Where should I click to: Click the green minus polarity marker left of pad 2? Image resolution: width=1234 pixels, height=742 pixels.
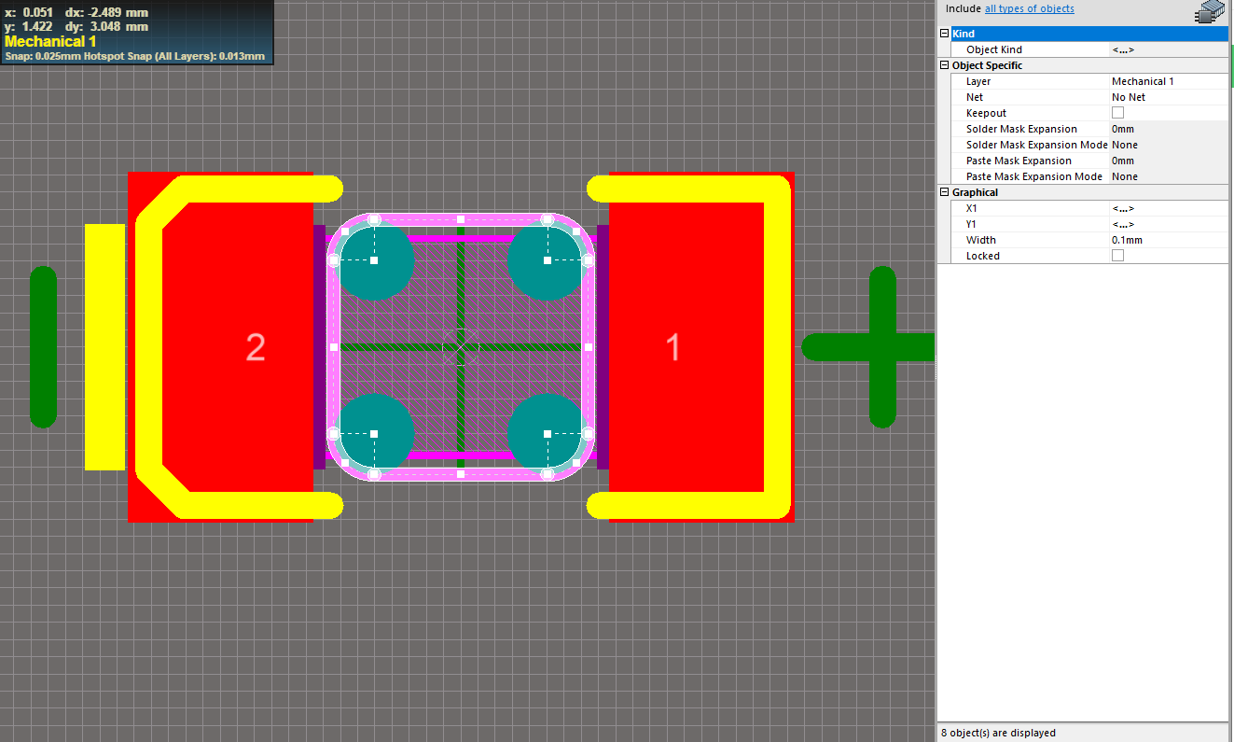pos(43,346)
